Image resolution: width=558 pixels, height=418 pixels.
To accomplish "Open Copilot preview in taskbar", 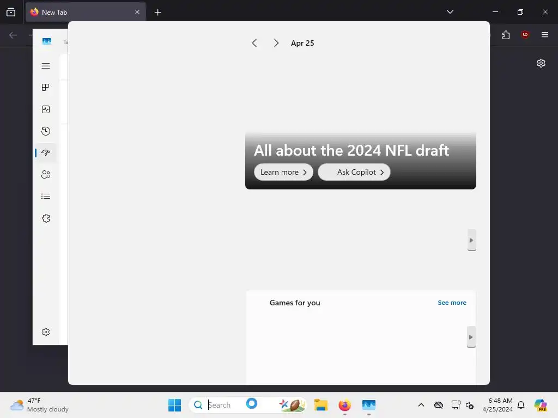I will pyautogui.click(x=541, y=405).
